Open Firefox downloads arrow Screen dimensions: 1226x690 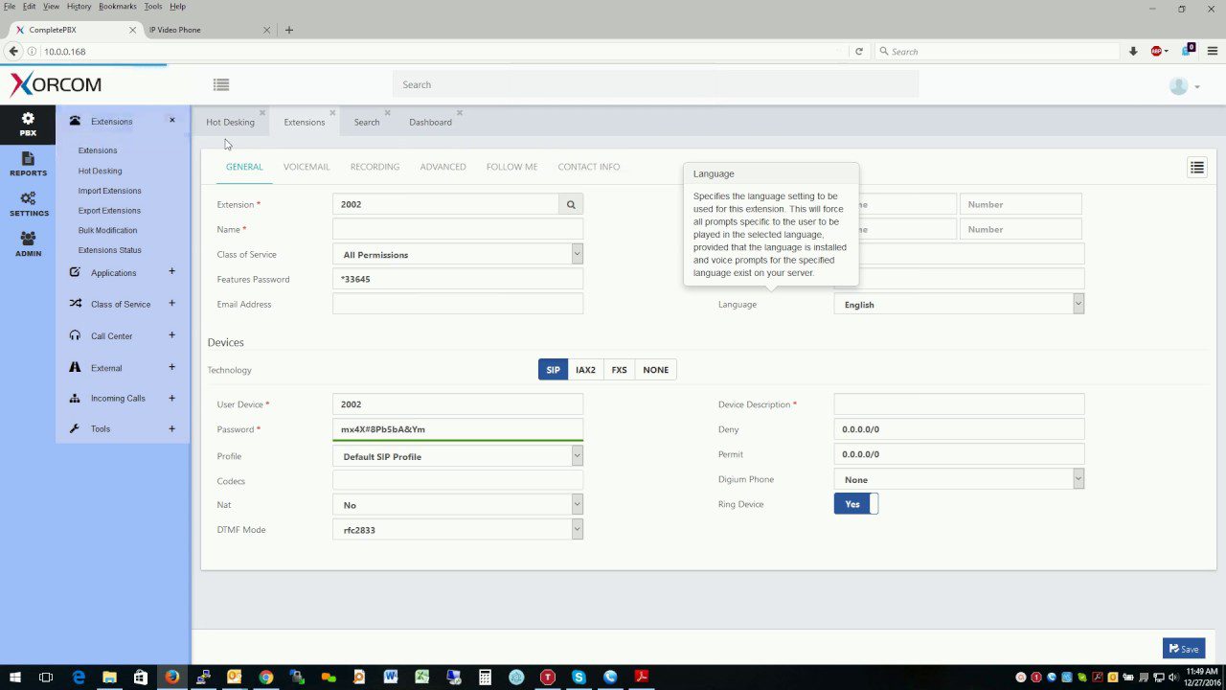[x=1133, y=52]
